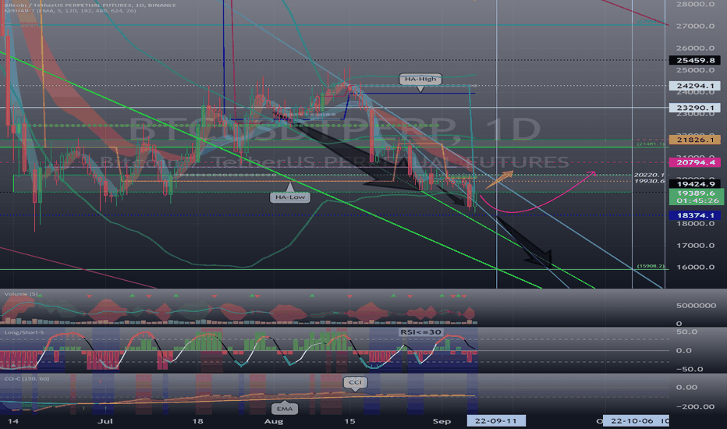Click the 24294.1 price label
Viewport: 727px width, 429px height.
[694, 86]
